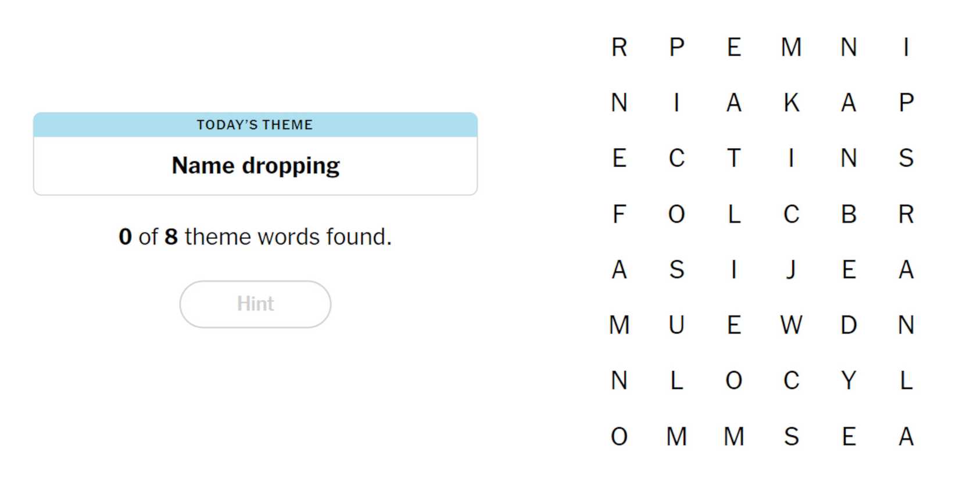
Task: Select the letter J in the grid
Action: (791, 269)
